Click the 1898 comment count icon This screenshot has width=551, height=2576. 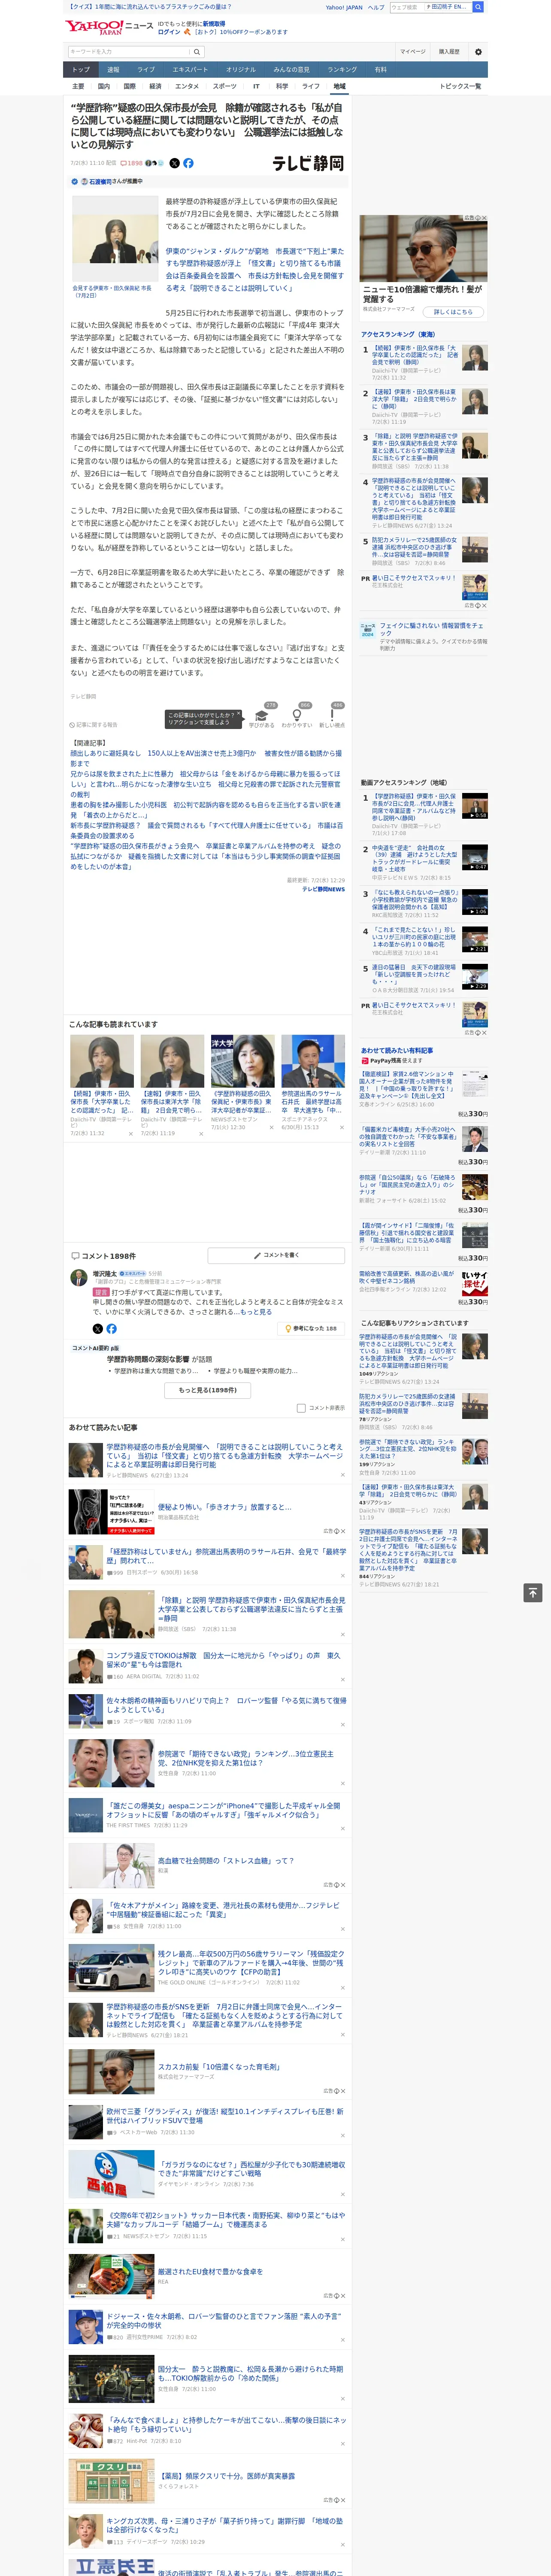(x=132, y=163)
